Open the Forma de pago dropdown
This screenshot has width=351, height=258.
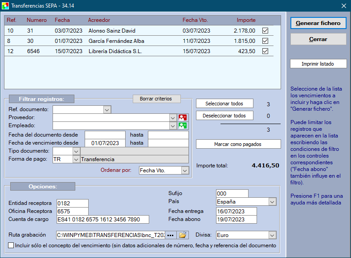click(75, 159)
